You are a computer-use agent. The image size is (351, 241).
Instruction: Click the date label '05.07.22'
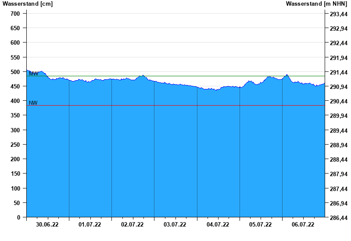click(260, 224)
